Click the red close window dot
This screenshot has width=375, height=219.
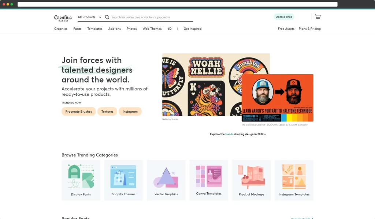point(4,4)
